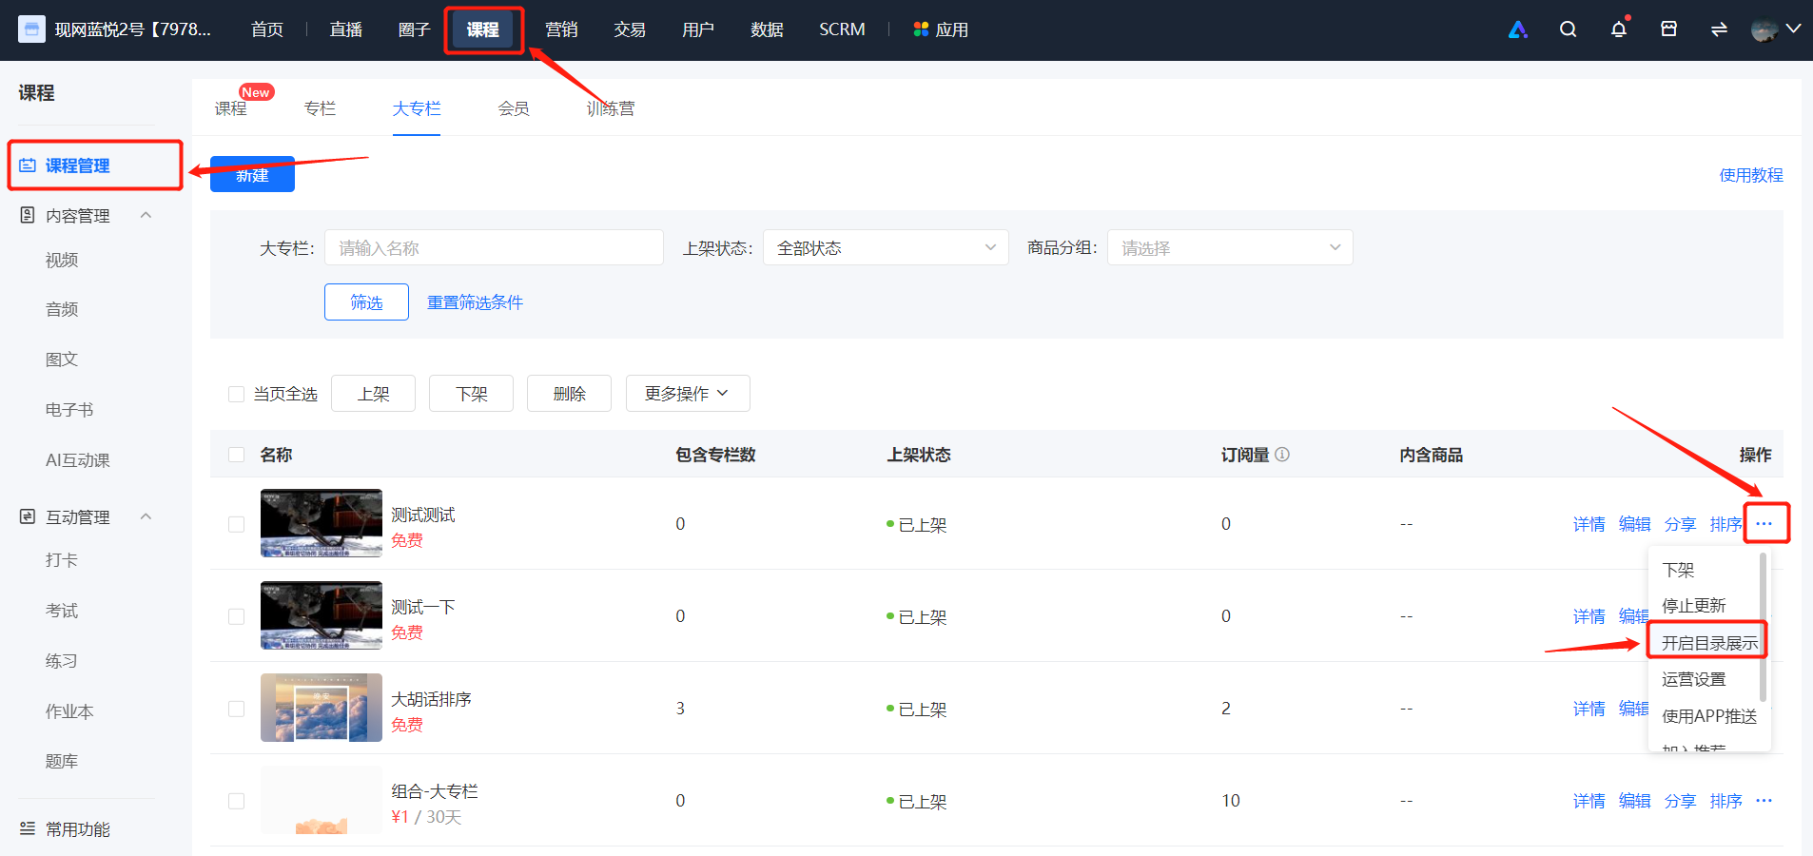The width and height of the screenshot is (1813, 856).
Task: Click 分享 for 测试测试
Action: pyautogui.click(x=1680, y=524)
